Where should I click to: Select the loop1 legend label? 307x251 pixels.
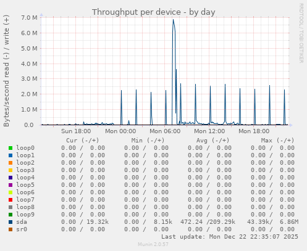(25, 155)
